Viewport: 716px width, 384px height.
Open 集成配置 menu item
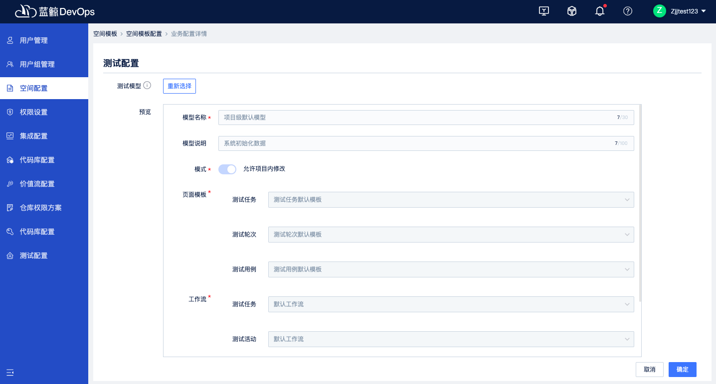(44, 136)
